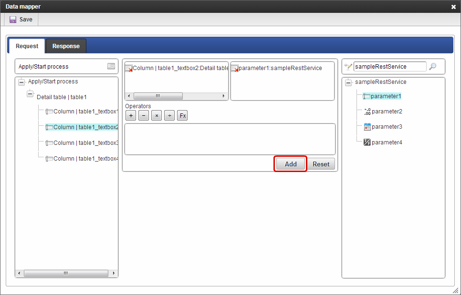Select Column | table1_textbox4 tree item
461x295 pixels.
(82, 159)
